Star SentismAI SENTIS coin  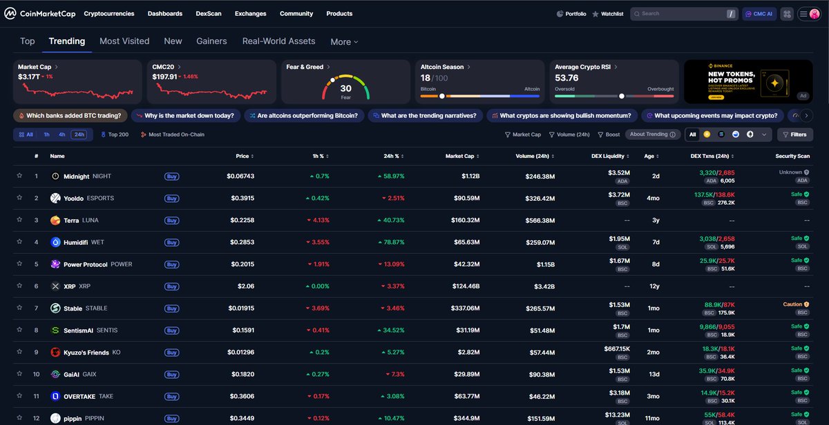tap(20, 330)
